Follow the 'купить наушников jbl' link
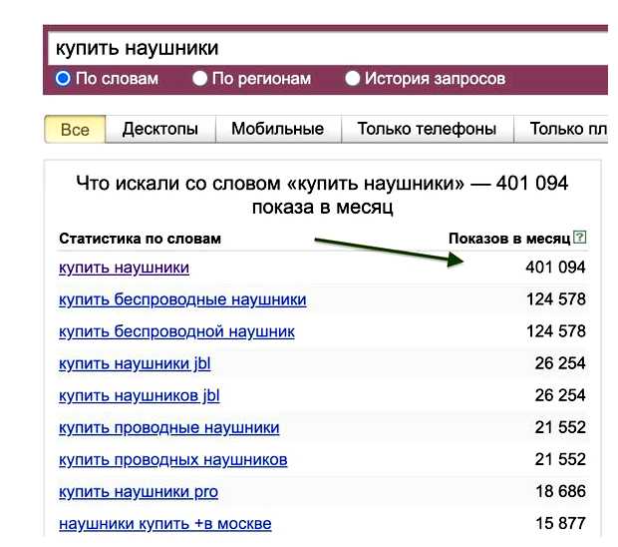The height and width of the screenshot is (547, 618). (140, 395)
